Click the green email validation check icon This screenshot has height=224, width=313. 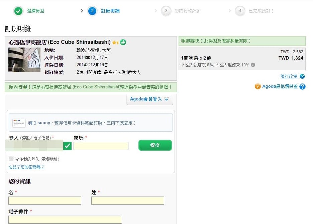pos(68,146)
